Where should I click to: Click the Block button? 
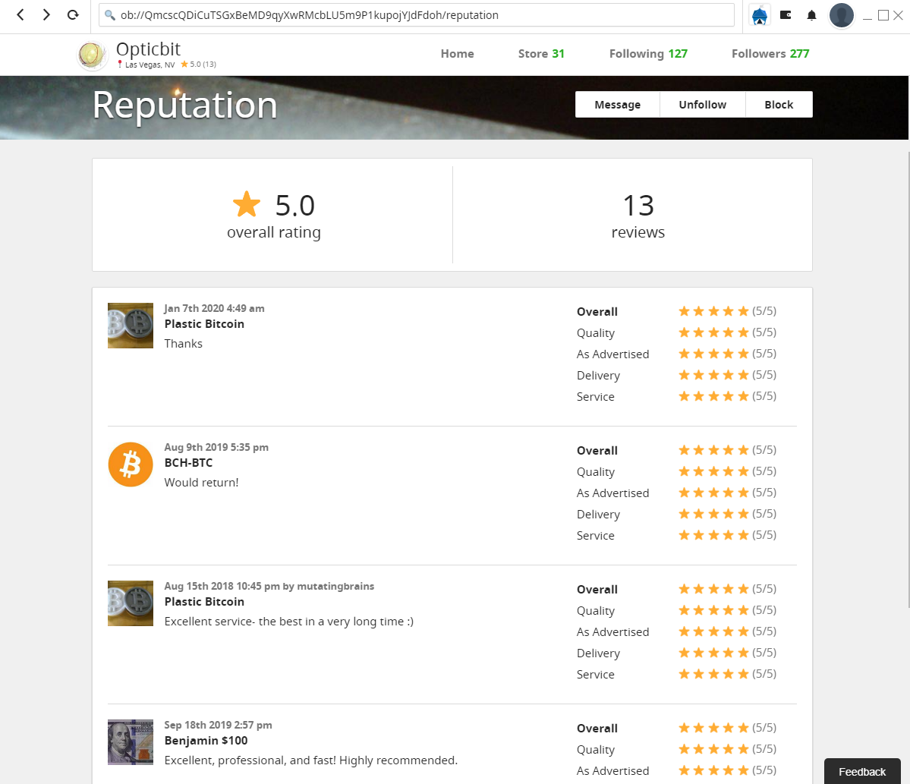779,105
